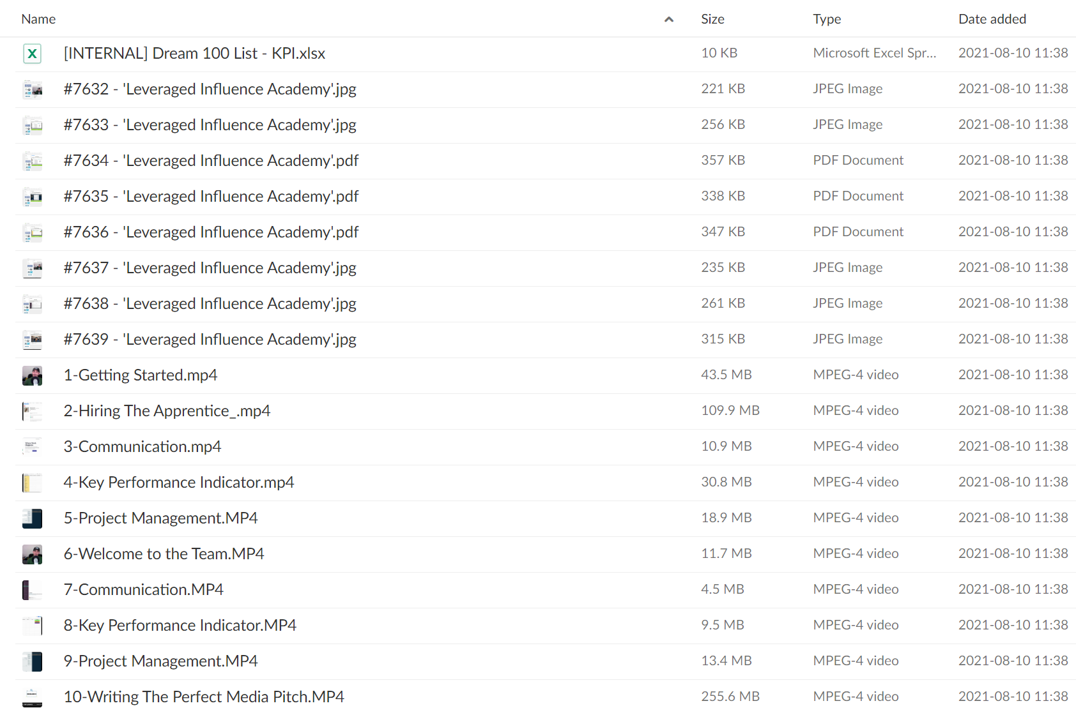Click thumbnail of #7638 Leveraged Influence Academy.jpg
1076x708 pixels.
[x=32, y=304]
